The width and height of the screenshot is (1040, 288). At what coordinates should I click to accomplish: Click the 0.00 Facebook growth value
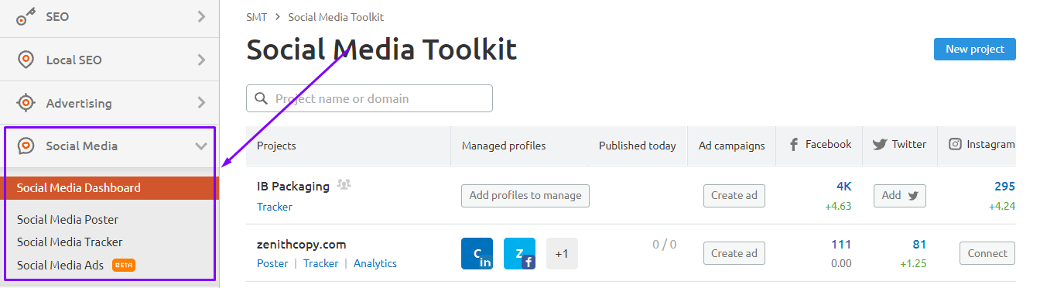pos(840,263)
